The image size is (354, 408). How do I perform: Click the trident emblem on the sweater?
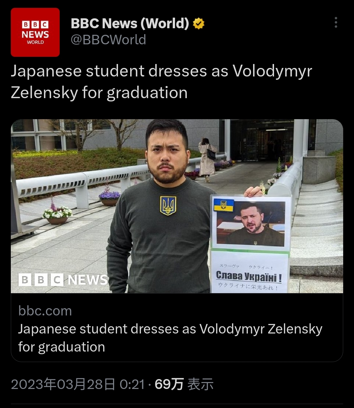[168, 205]
